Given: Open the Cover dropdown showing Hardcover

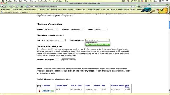Looking at the screenshot, I should coord(51,29).
